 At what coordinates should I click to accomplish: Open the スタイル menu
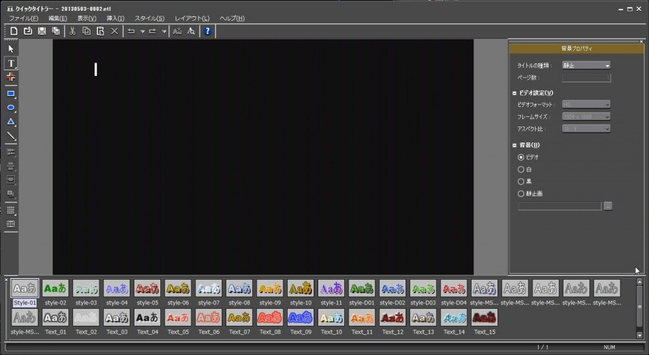149,18
